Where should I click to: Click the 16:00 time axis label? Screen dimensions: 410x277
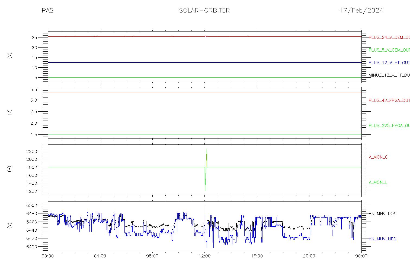point(257,256)
